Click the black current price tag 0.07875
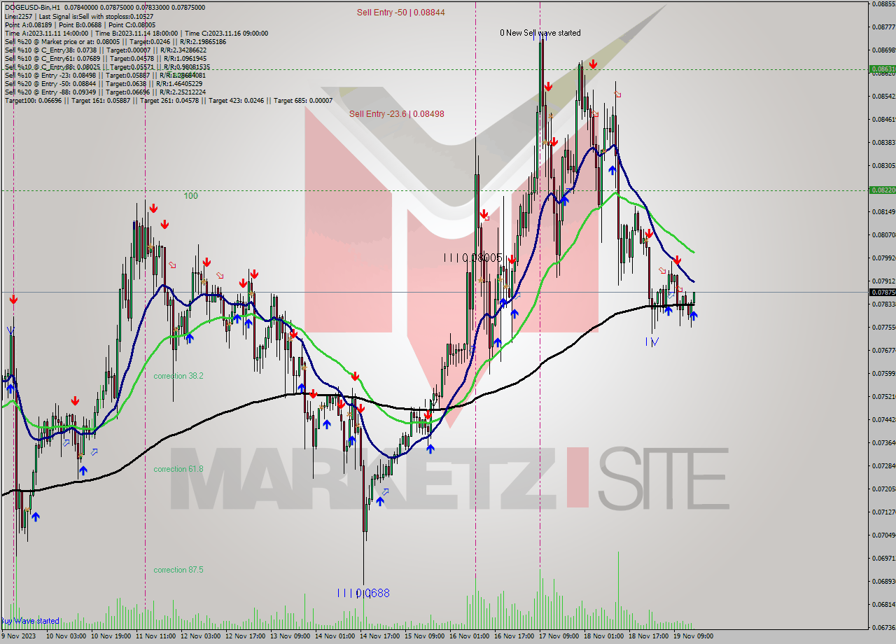The width and height of the screenshot is (896, 644). pyautogui.click(x=882, y=293)
